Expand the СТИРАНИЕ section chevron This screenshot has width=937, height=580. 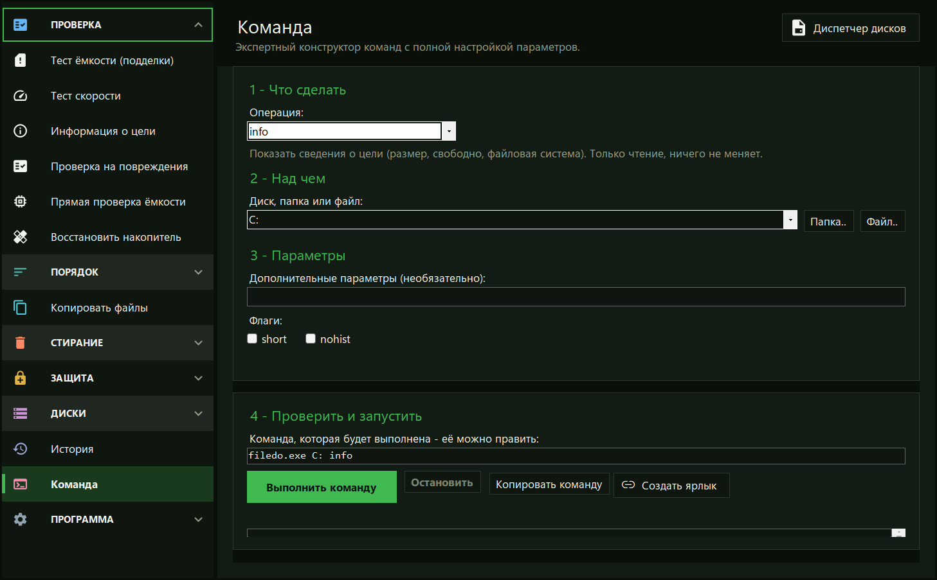198,343
